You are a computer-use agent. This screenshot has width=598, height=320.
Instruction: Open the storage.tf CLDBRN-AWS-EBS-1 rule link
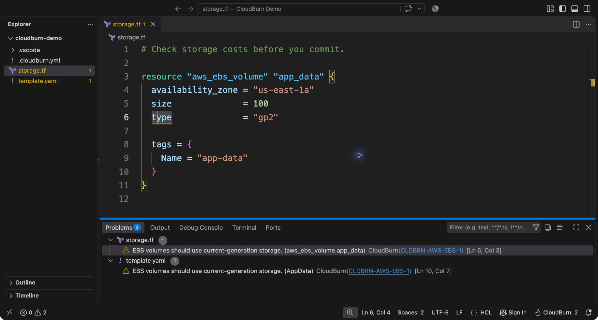coord(431,250)
